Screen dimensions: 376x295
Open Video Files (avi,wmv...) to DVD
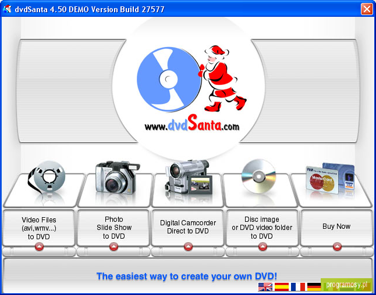(x=39, y=228)
